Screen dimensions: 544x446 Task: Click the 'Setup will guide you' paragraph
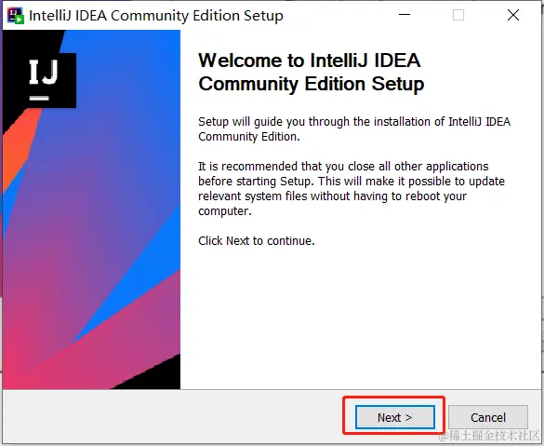point(354,128)
